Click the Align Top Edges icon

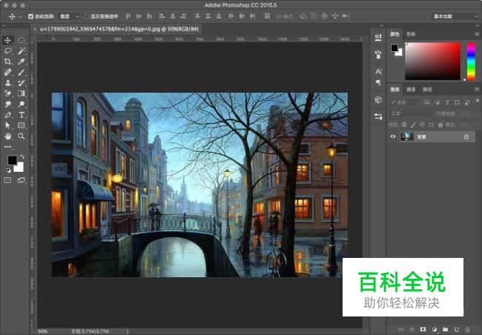[x=128, y=16]
